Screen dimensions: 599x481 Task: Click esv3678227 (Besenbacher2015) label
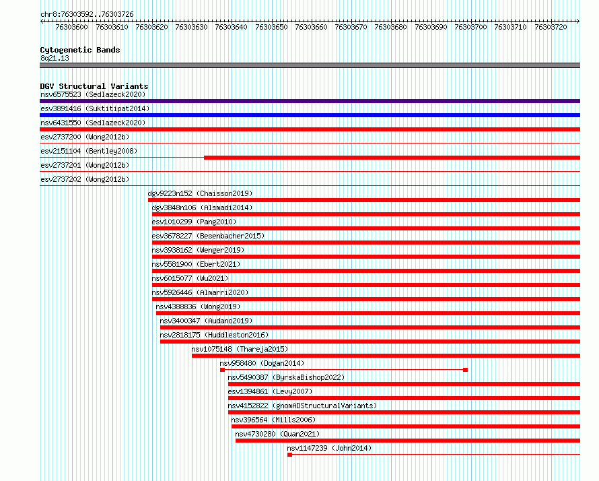[x=208, y=236]
